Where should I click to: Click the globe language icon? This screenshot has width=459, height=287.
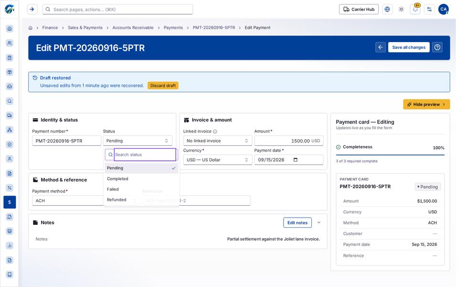[387, 10]
